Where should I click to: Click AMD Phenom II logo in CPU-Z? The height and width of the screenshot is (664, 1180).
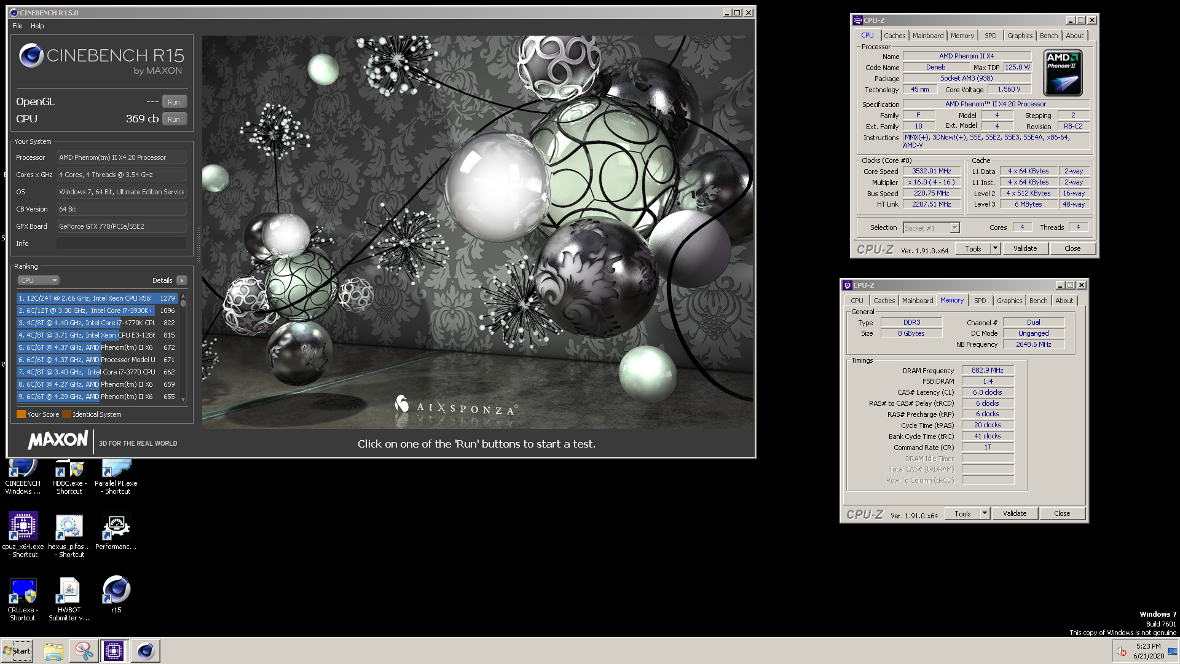pos(1063,73)
